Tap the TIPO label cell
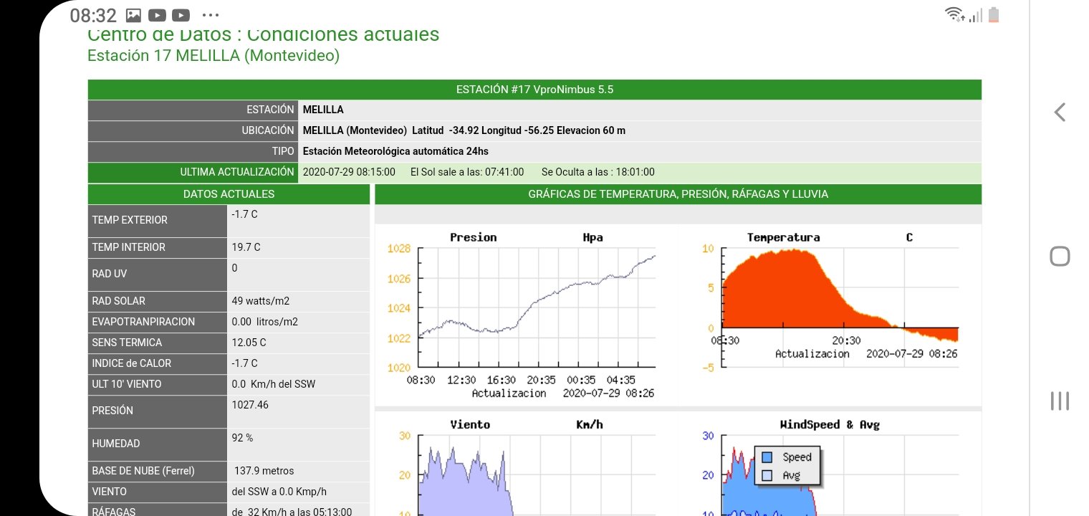 [193, 151]
